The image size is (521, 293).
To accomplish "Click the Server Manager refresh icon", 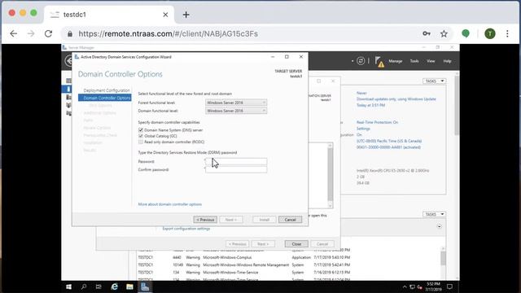I will point(361,61).
